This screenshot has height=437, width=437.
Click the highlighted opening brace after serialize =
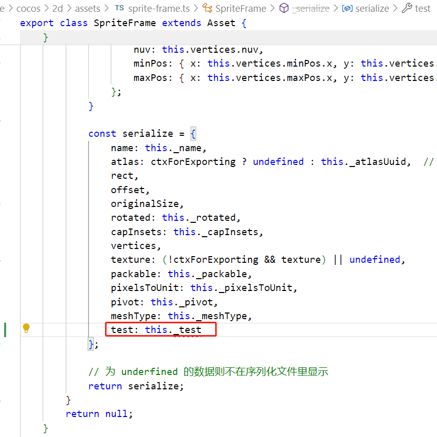[x=193, y=134]
